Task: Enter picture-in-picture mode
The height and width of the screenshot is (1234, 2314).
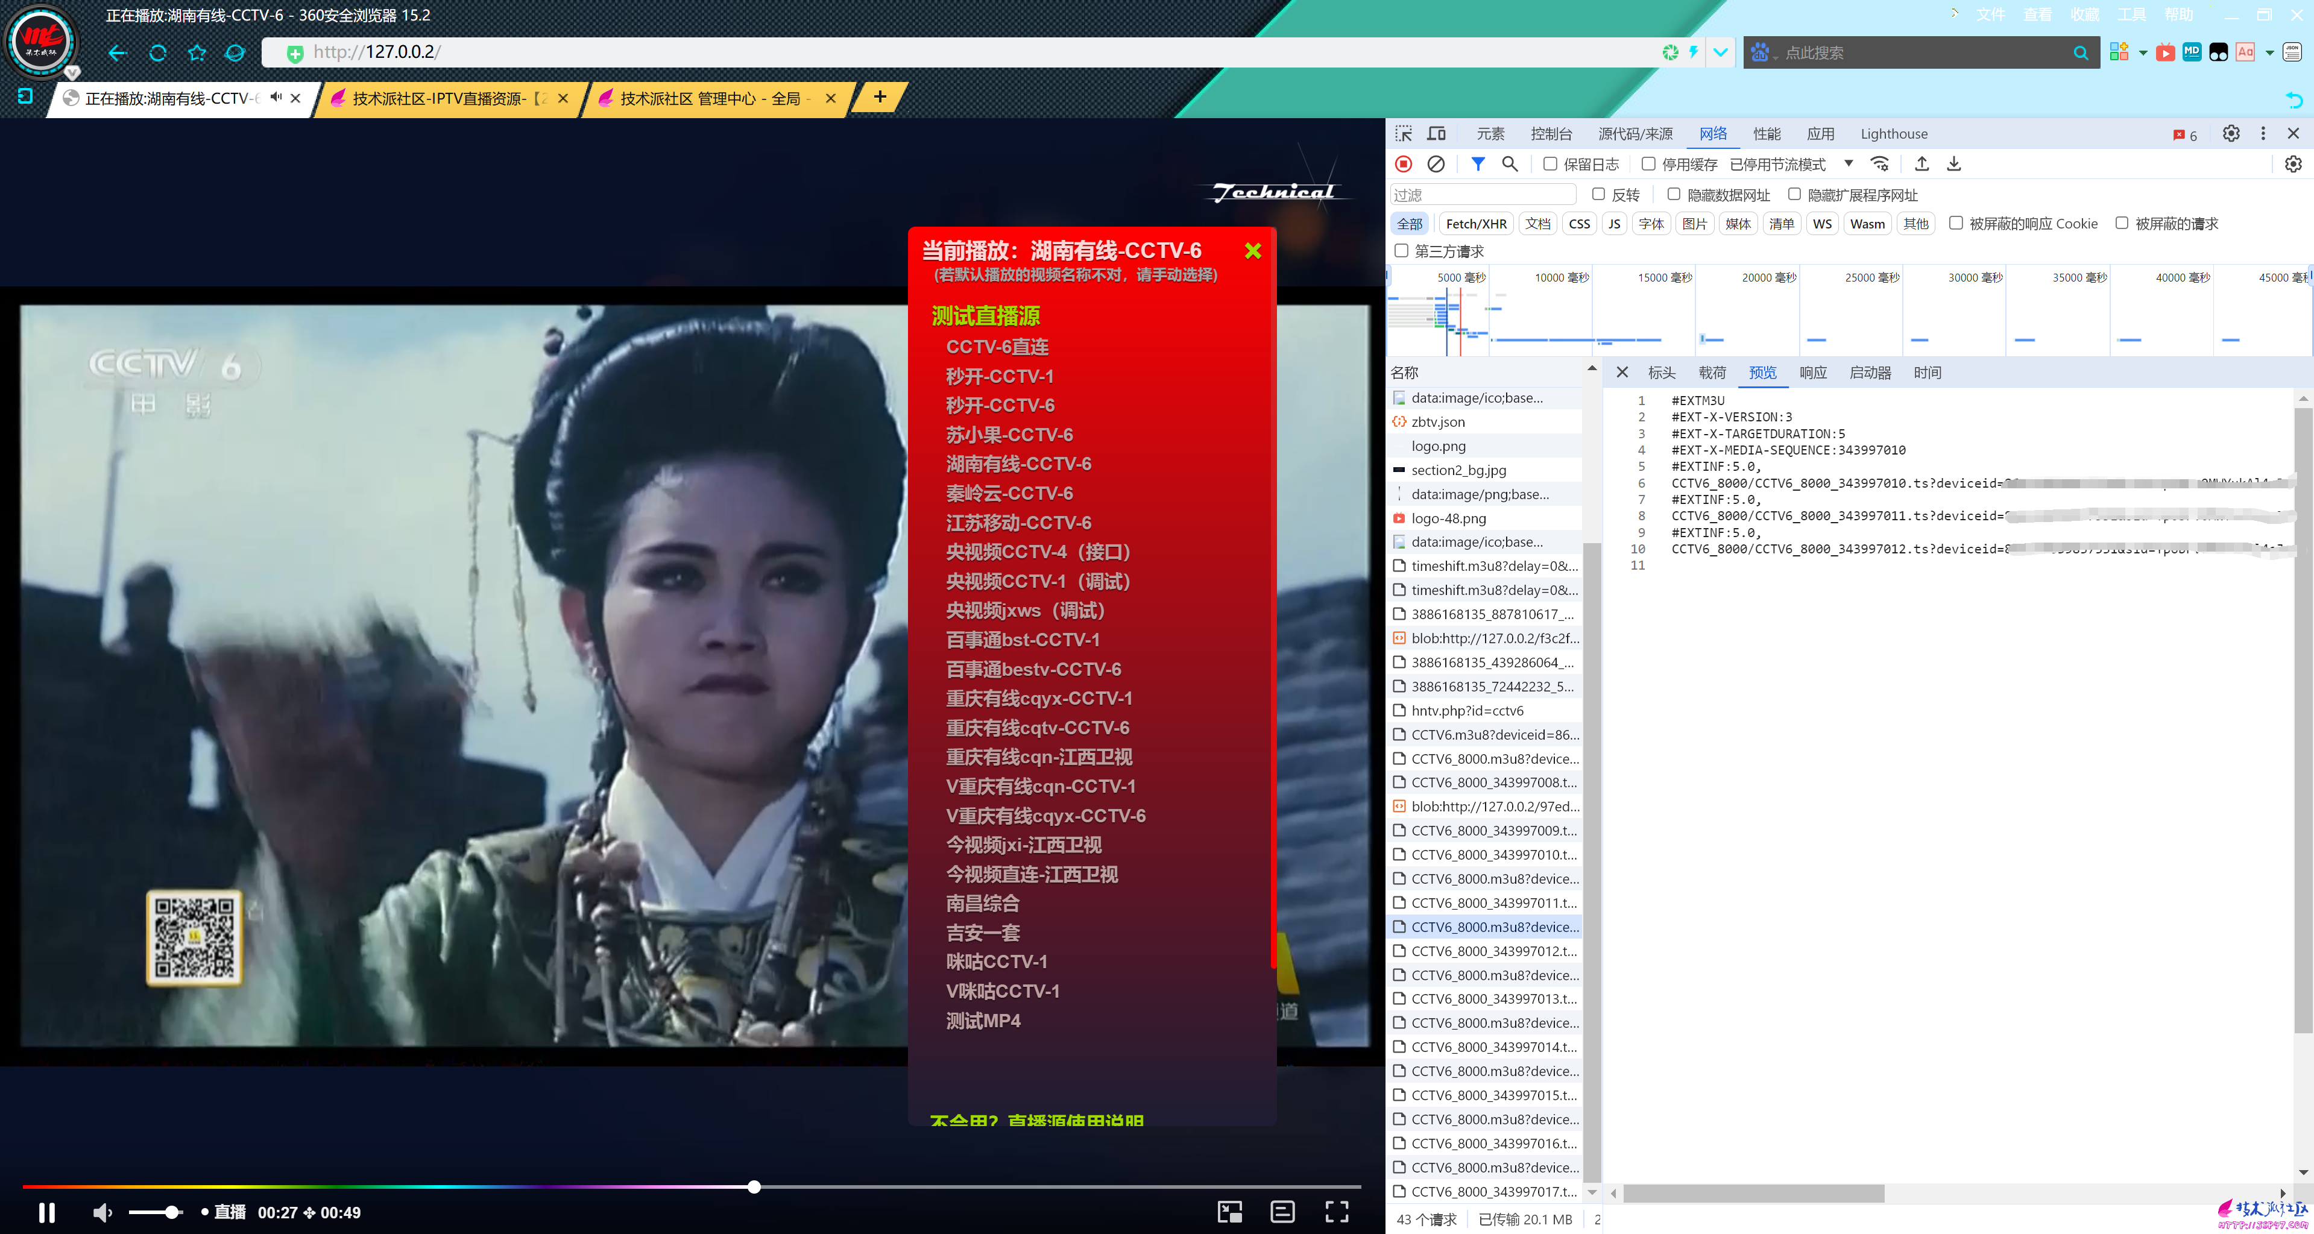Action: tap(1230, 1212)
